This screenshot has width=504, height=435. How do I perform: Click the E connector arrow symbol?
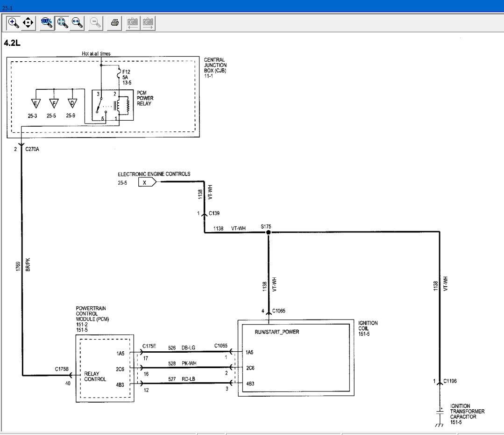(35, 103)
